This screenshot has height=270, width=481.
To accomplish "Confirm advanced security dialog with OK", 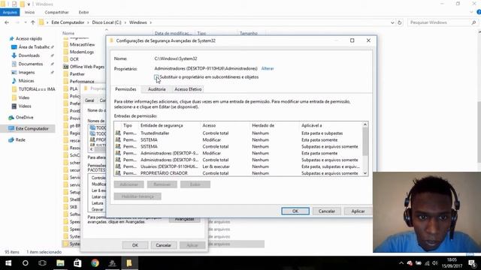I will [295, 211].
